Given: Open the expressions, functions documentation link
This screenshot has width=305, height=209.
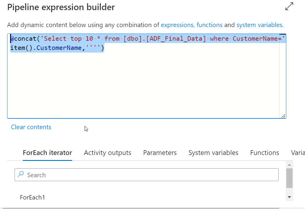Looking at the screenshot, I should coord(192,25).
